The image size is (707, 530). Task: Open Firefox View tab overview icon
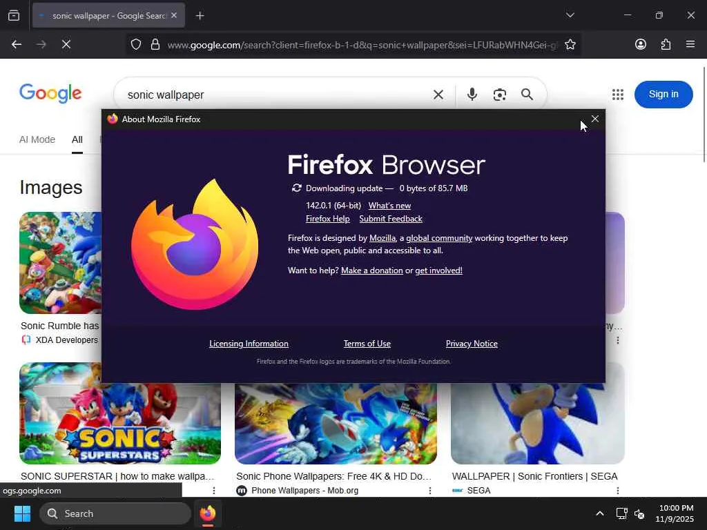(14, 16)
